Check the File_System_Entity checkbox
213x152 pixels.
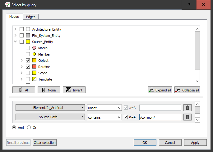tap(21, 36)
